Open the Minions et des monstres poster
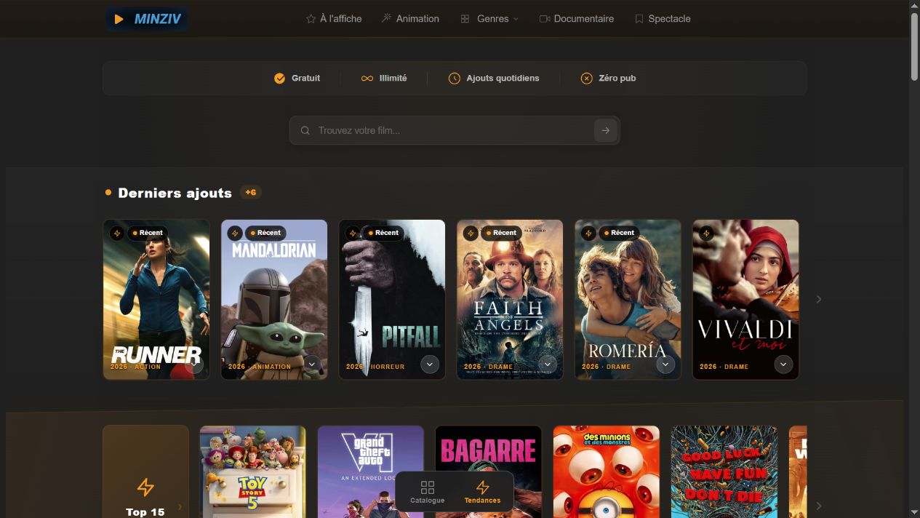Screen dimensions: 920x518 pyautogui.click(x=607, y=471)
